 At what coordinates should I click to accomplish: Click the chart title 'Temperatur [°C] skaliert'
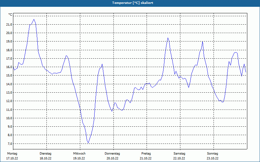[133, 3]
